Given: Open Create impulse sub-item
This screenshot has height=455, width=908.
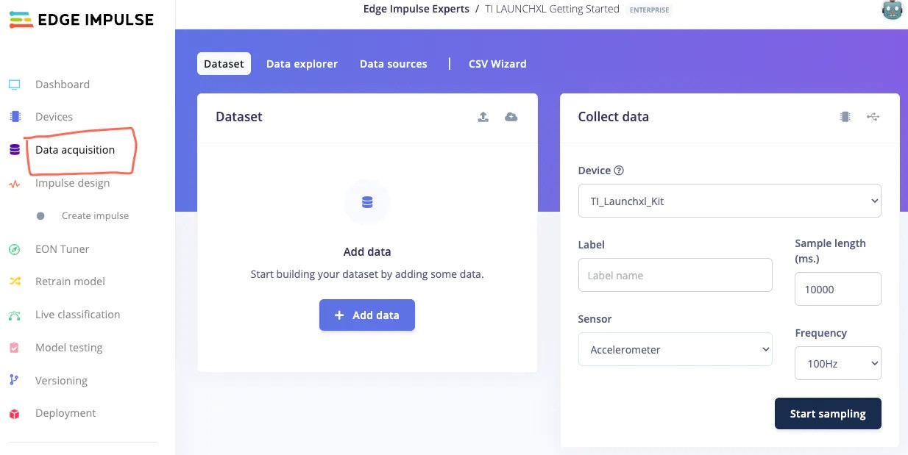Looking at the screenshot, I should pos(95,216).
